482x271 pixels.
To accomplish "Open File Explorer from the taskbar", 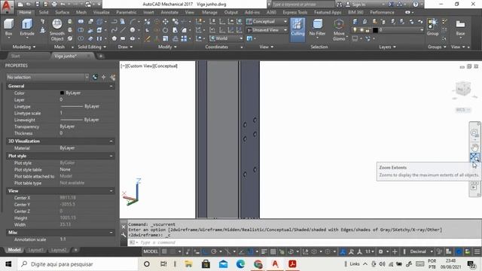I will (188, 264).
